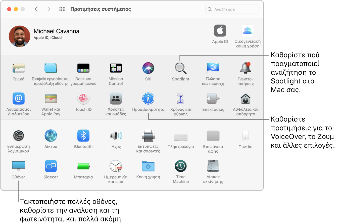The image size is (341, 224).
Task: Open Οικογενειακή κοινή χρήση preferences
Action: click(x=248, y=31)
